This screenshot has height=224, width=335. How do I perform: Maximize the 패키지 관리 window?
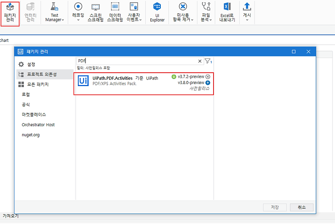coord(294,51)
